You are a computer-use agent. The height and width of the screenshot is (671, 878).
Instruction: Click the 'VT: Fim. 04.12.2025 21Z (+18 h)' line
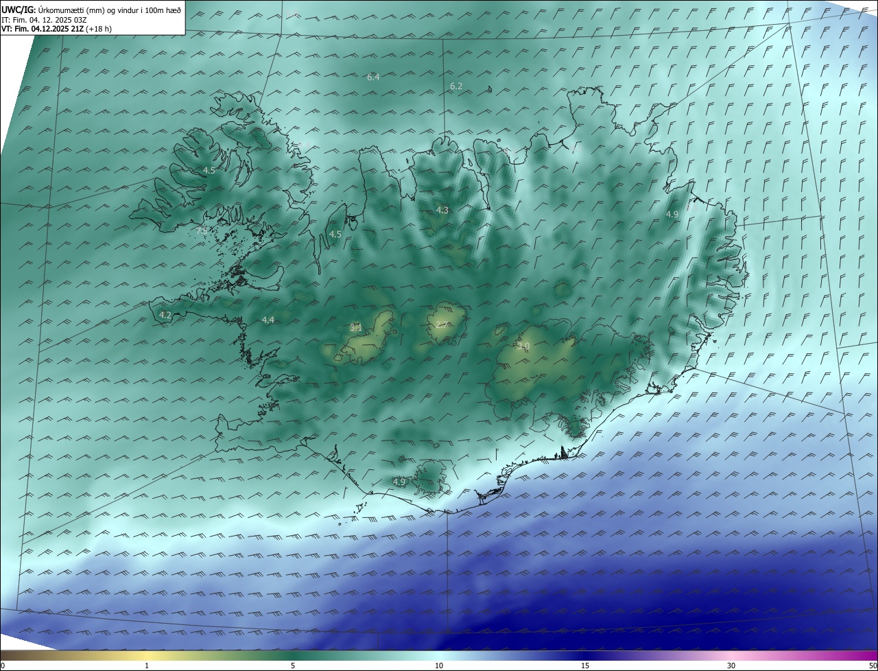click(56, 29)
